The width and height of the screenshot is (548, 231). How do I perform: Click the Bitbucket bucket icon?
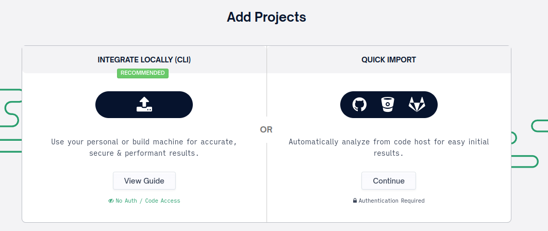click(388, 105)
